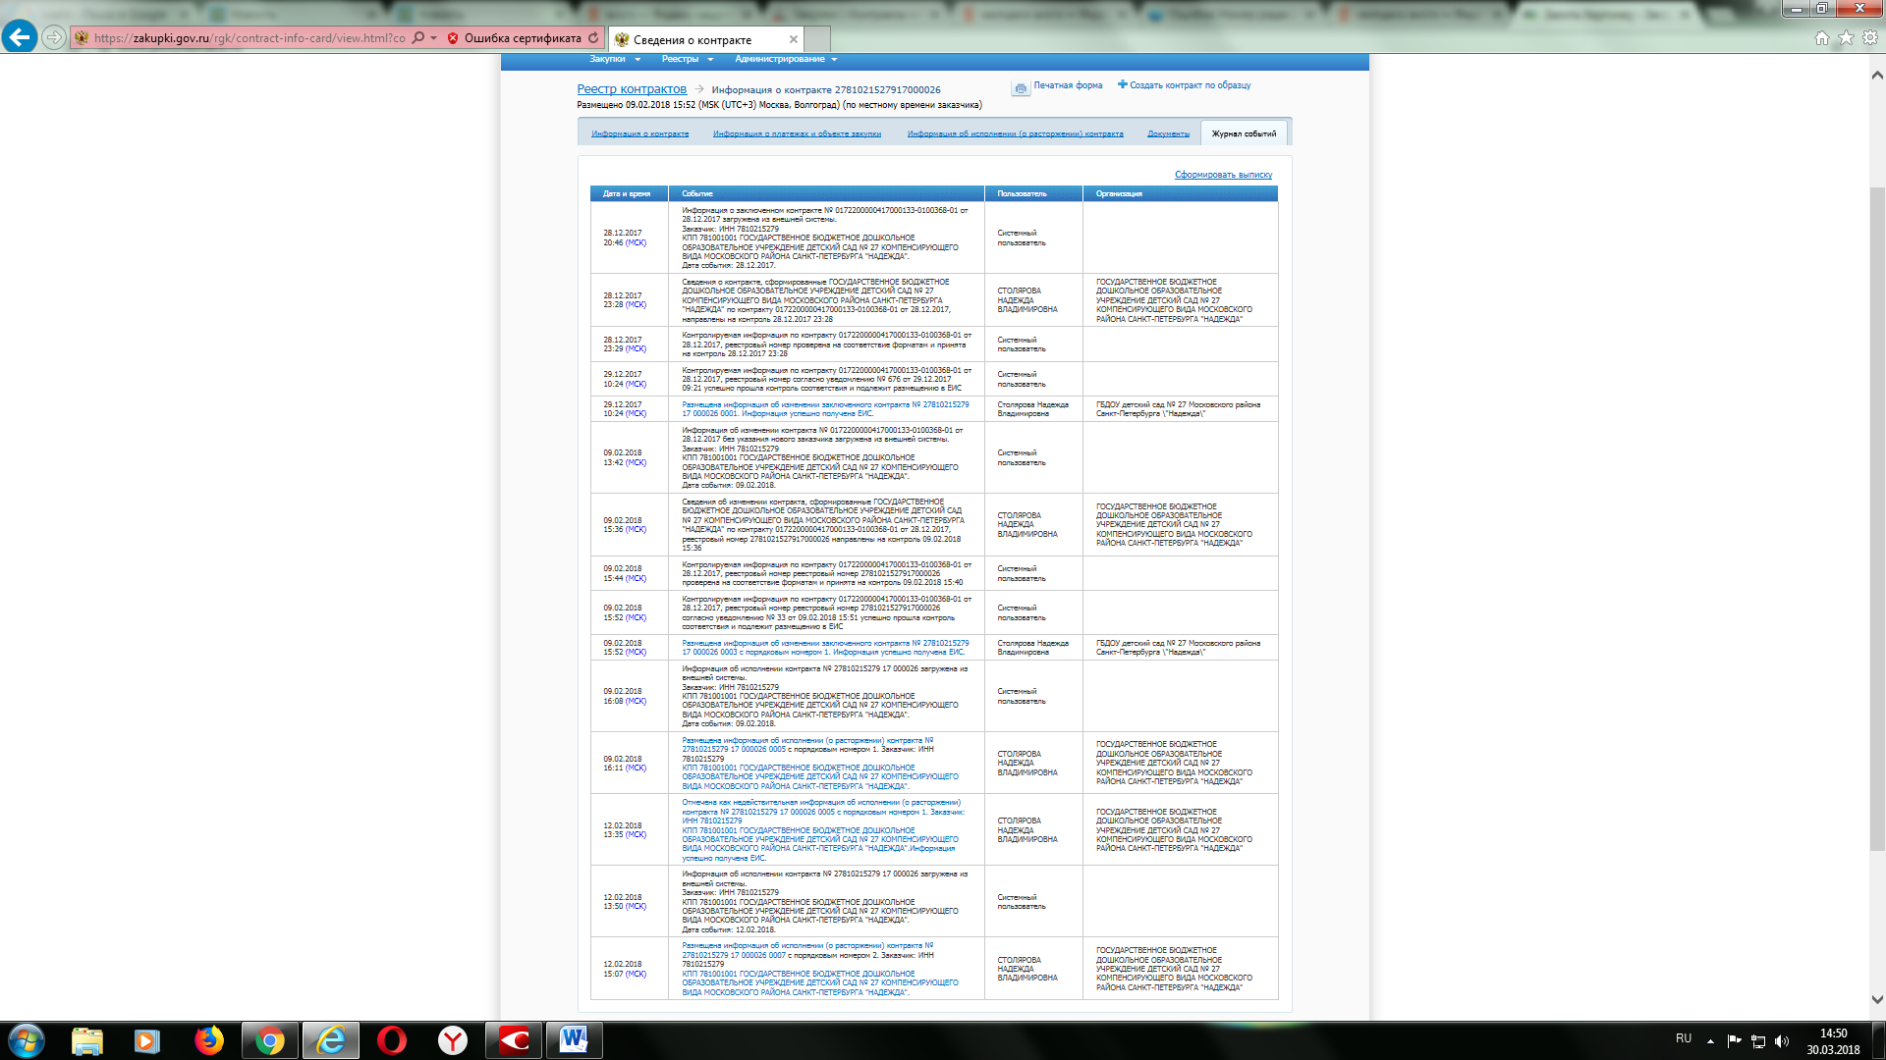
Task: Click 'СТОЛЯРОВА НАДЕЖДА ВЛАДИМИРОВНА' in 28.12.2017 23:28 row
Action: [1027, 300]
